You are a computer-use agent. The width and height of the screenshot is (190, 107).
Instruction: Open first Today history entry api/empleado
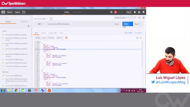tap(16, 35)
